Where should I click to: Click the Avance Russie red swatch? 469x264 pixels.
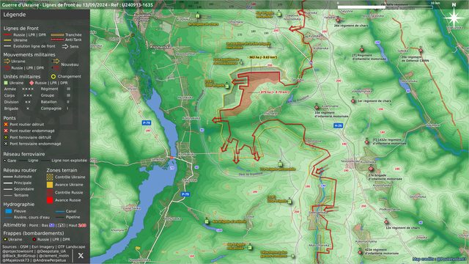(50, 200)
